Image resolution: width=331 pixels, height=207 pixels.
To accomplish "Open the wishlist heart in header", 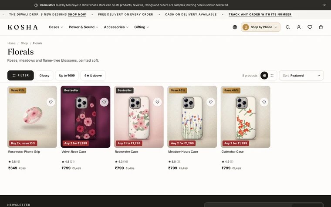I will click(310, 27).
